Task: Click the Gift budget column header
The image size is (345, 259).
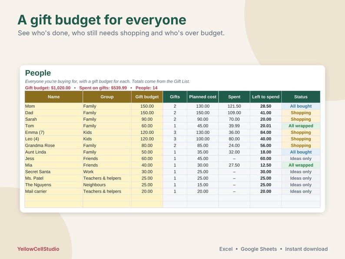Action: point(147,97)
